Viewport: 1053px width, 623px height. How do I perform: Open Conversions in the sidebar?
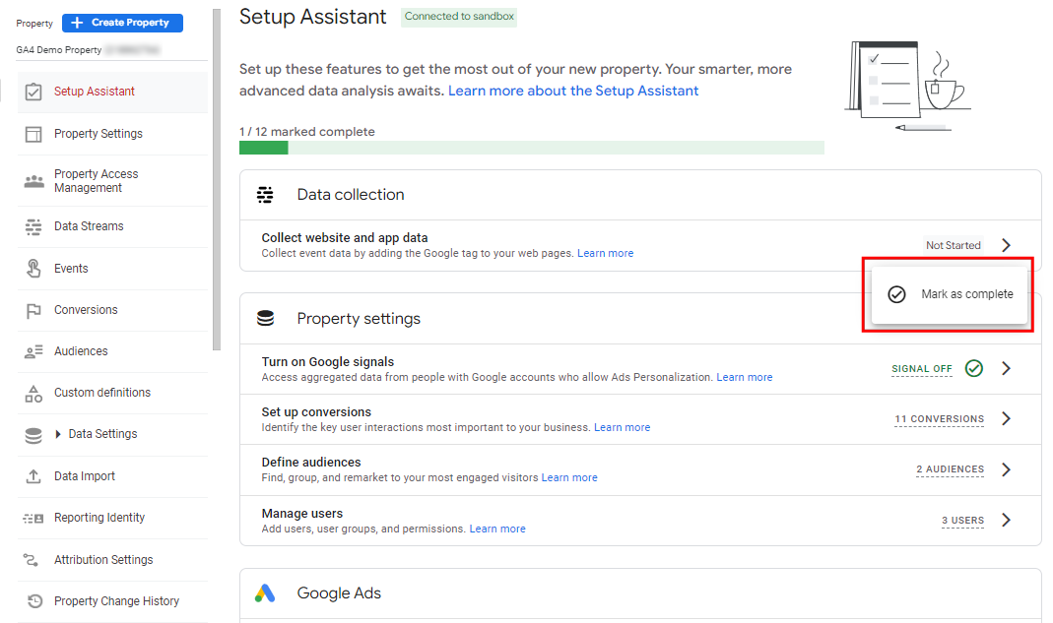click(113, 310)
